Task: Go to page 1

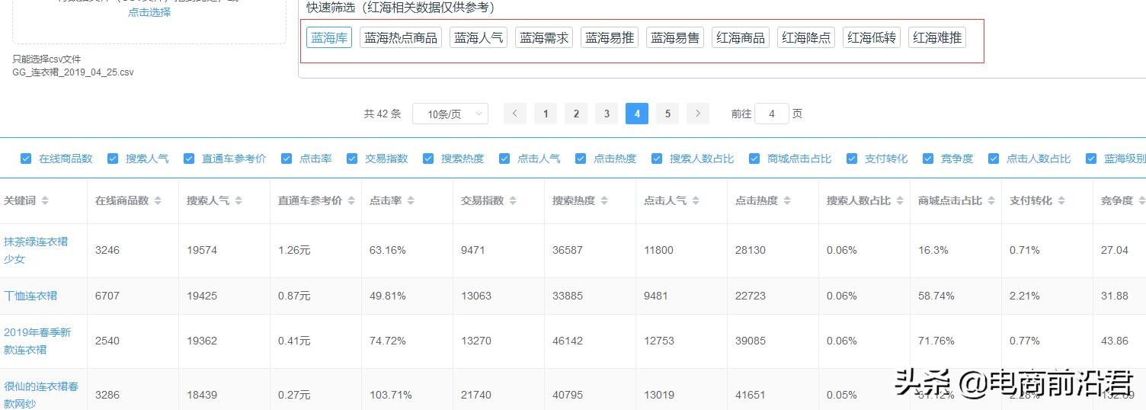Action: (546, 114)
